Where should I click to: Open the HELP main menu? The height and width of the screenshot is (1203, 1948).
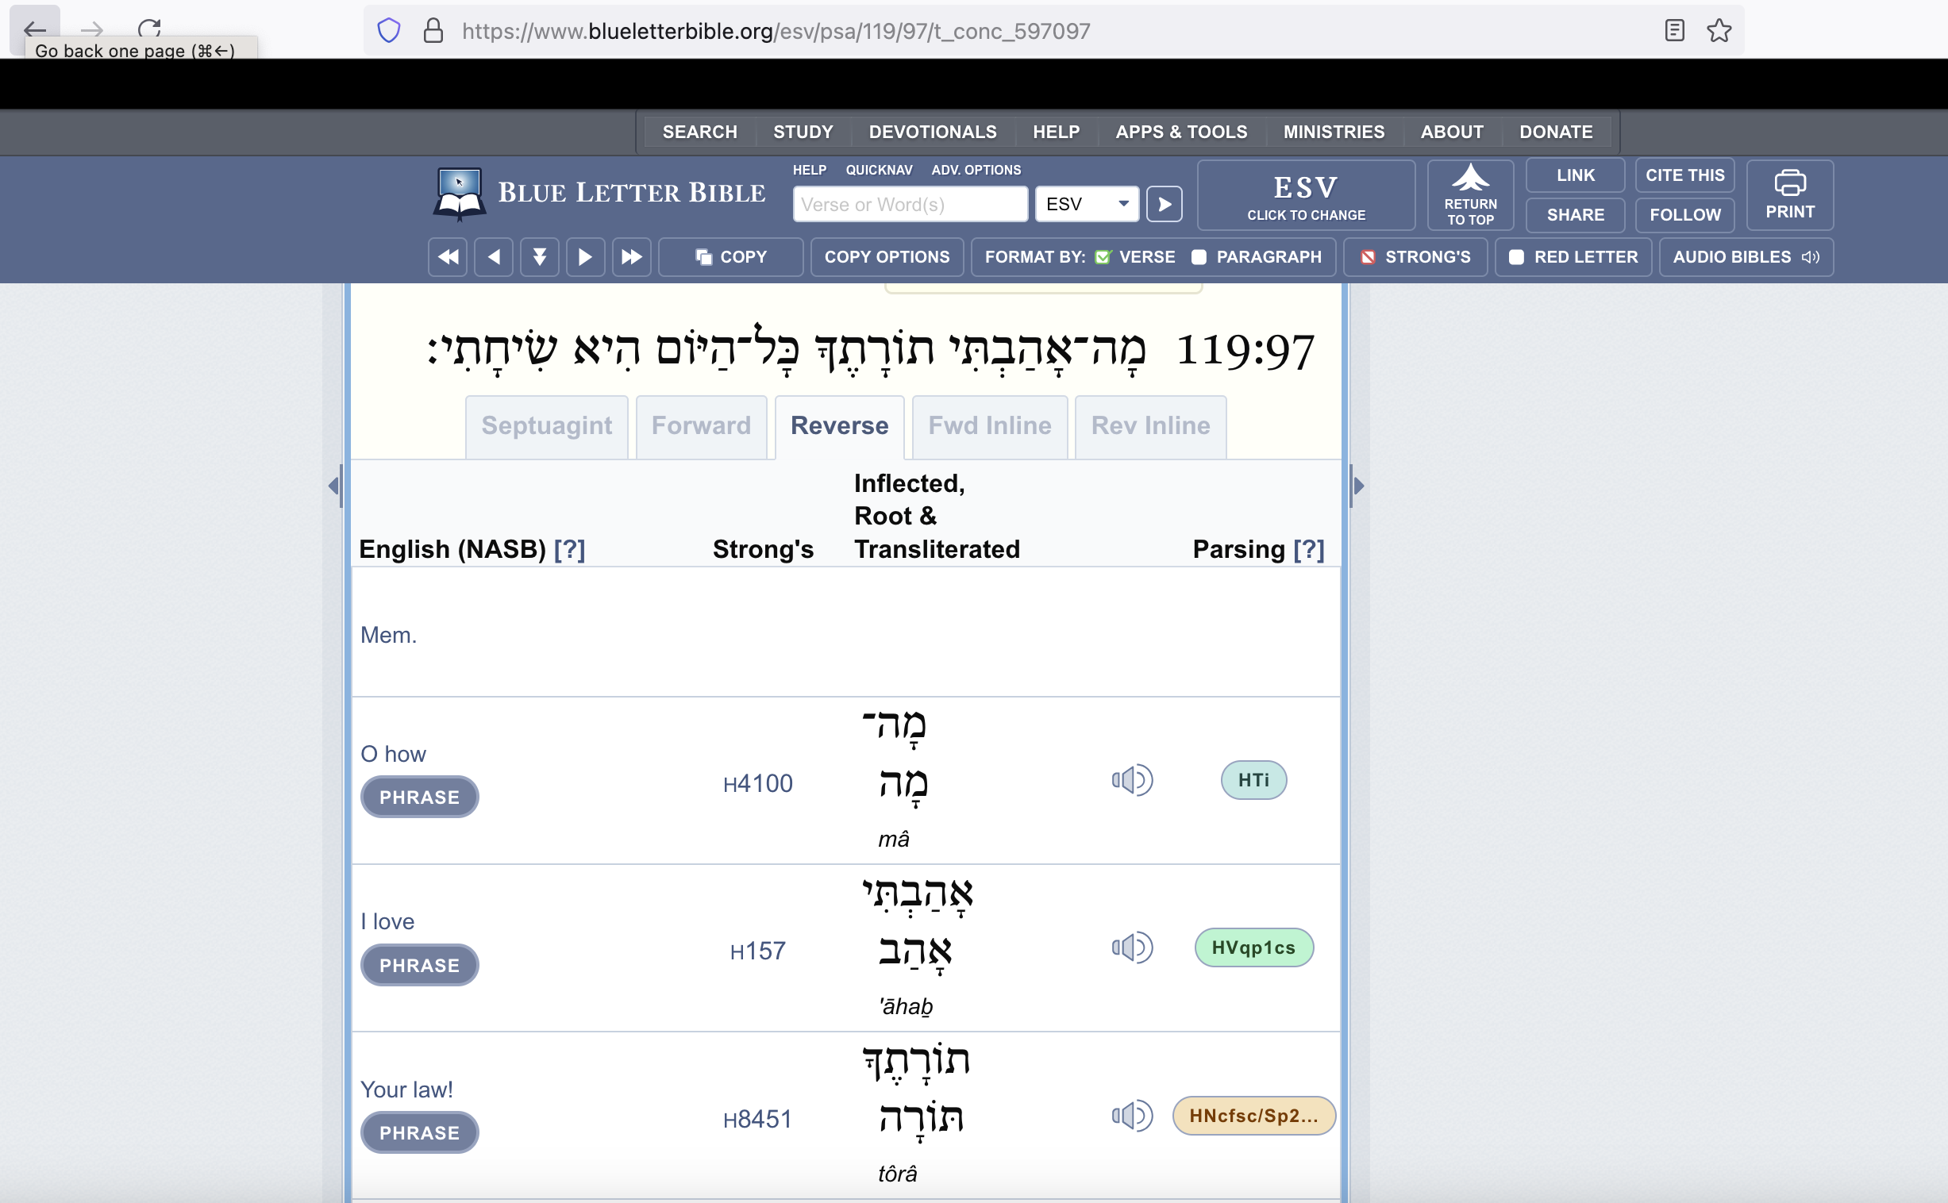pos(1056,132)
